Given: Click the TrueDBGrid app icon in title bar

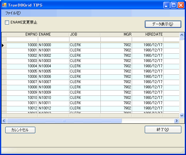Looking at the screenshot, I should tap(4, 5).
